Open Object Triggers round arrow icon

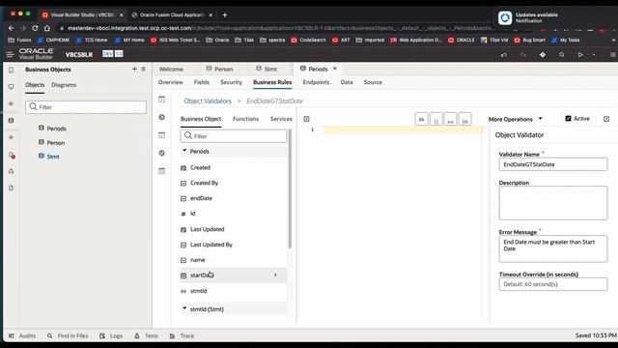pos(161,117)
